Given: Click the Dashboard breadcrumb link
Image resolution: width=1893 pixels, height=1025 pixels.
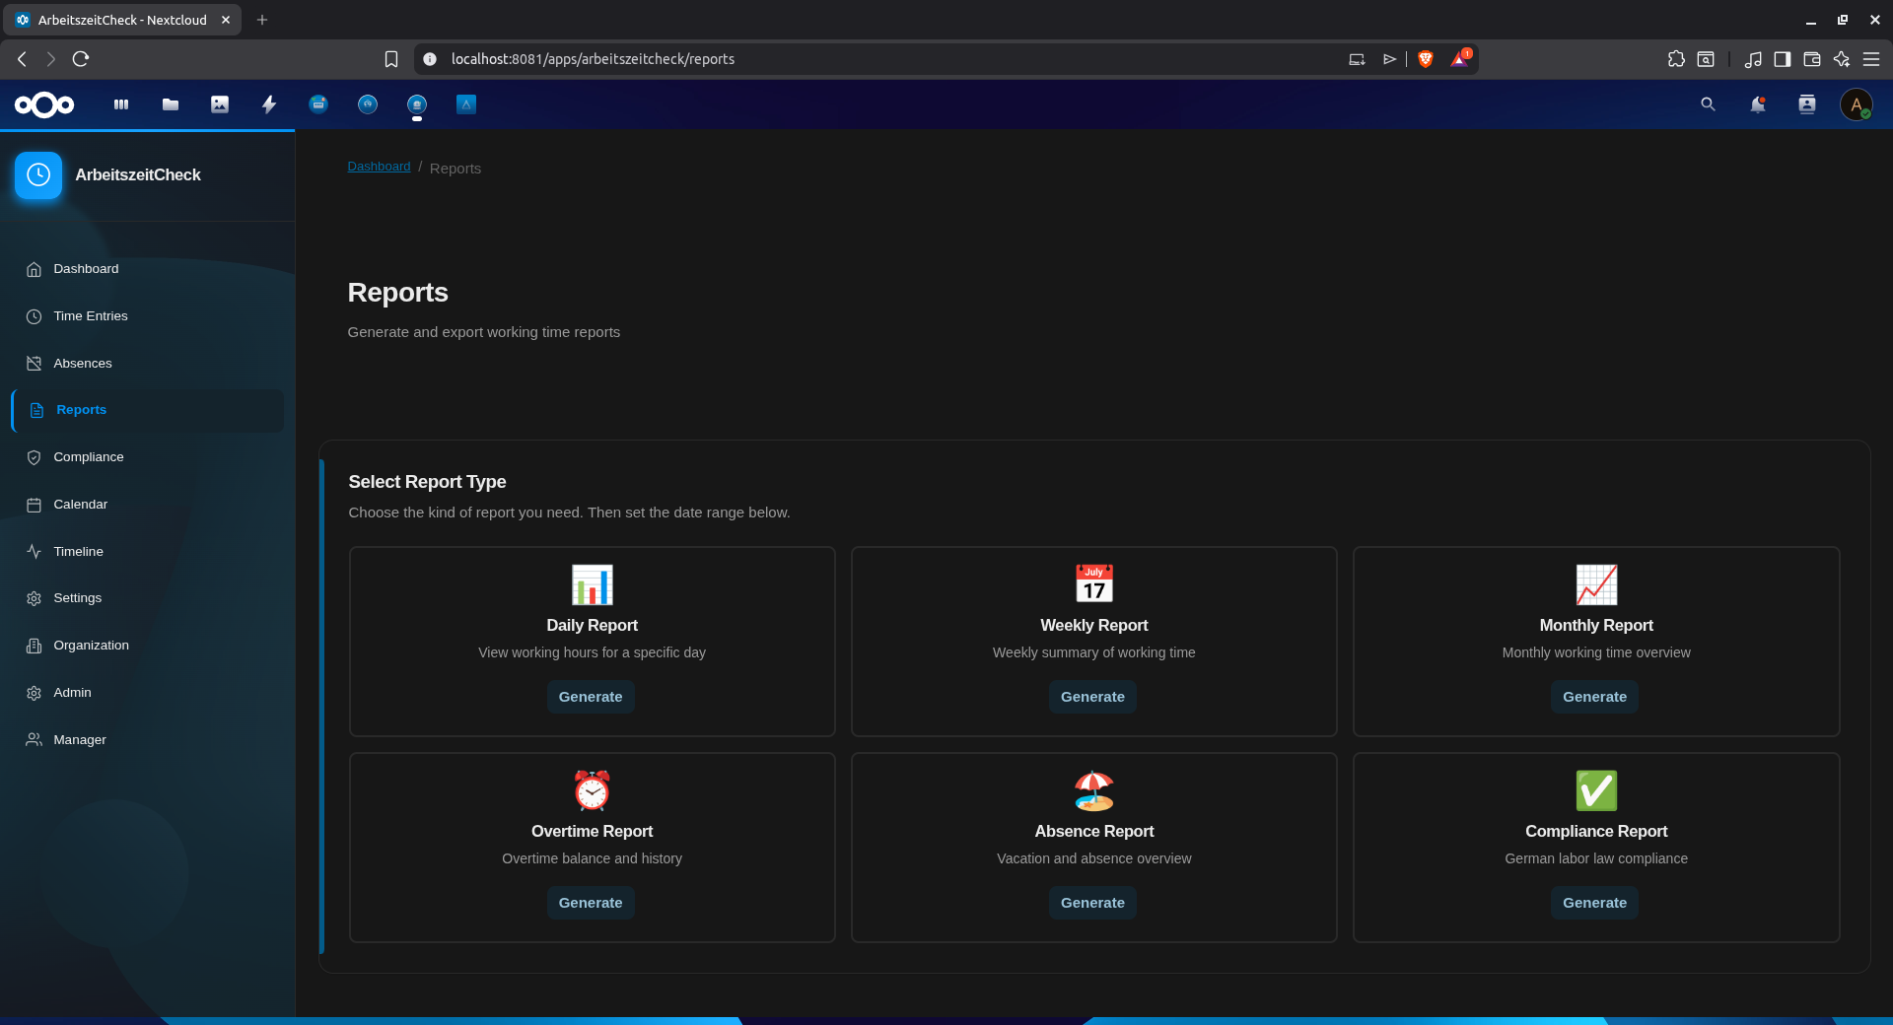Looking at the screenshot, I should pos(378,167).
